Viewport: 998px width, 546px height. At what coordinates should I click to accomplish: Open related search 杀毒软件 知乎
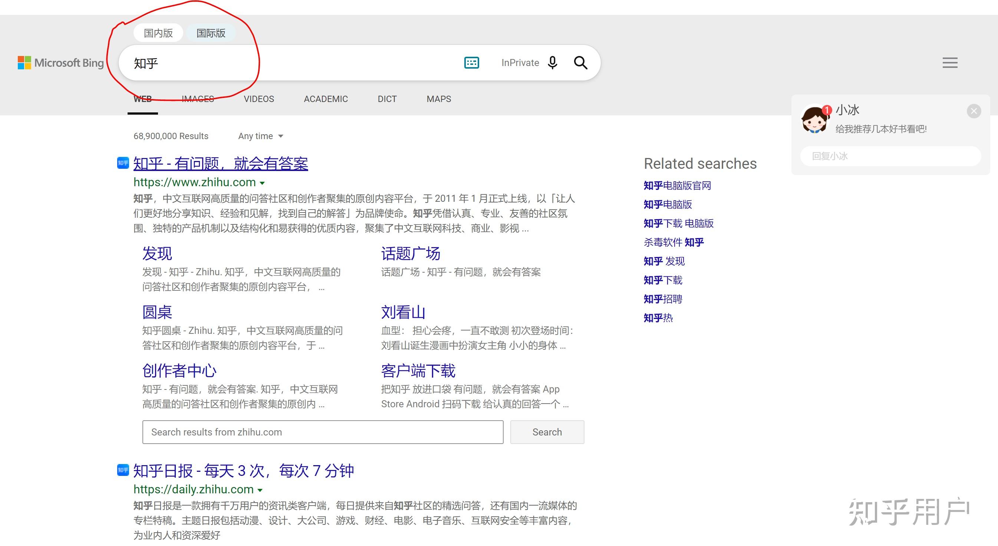click(x=673, y=242)
